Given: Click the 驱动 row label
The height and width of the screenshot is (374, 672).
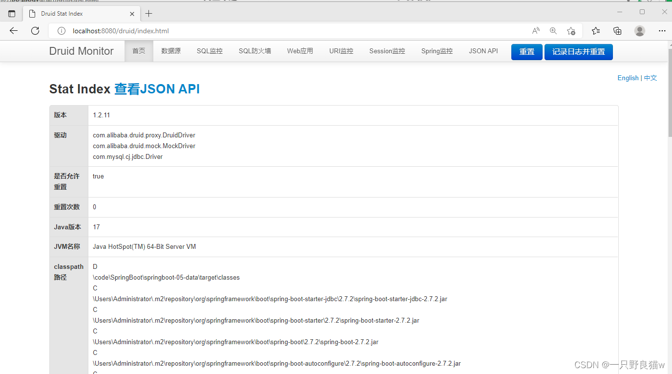Looking at the screenshot, I should pos(61,135).
